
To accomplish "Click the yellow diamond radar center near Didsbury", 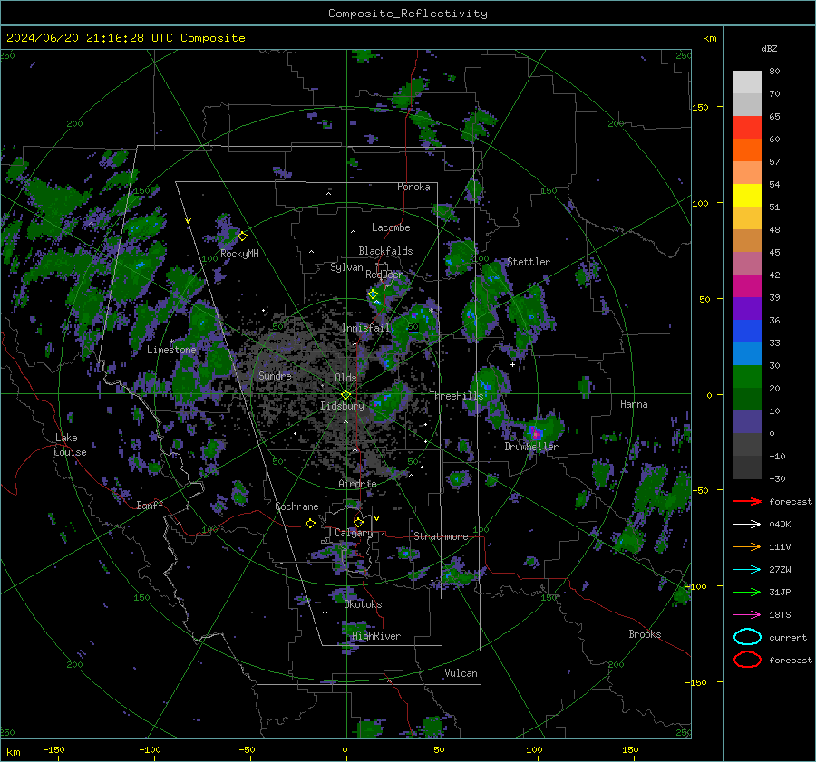I will coord(345,395).
